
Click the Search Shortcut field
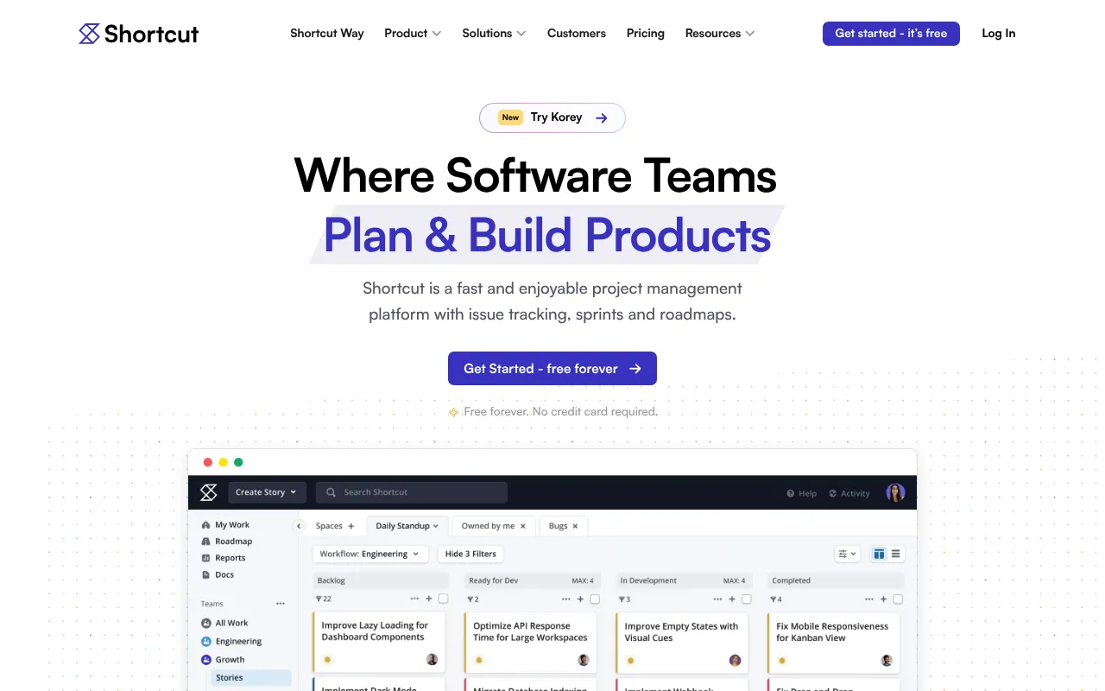click(412, 492)
